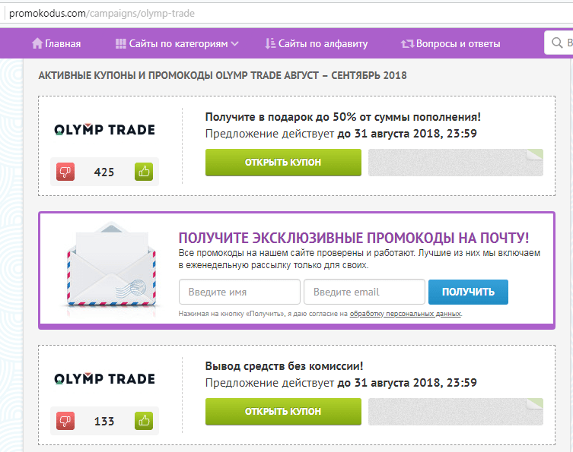Click heading Активные купоны и промокоды Olymp Trade
The width and height of the screenshot is (573, 452).
pyautogui.click(x=222, y=75)
